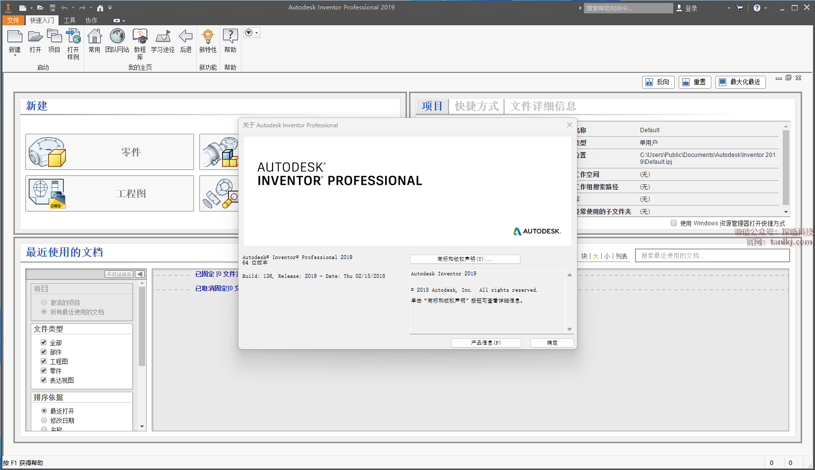Viewport: 815px width, 470px height.
Task: Switch to the 工具 ribbon tab
Action: click(69, 20)
